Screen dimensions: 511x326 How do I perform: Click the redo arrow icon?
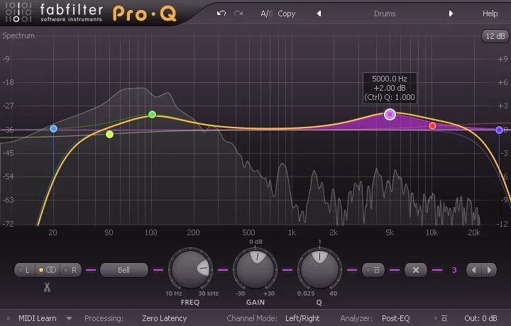238,13
